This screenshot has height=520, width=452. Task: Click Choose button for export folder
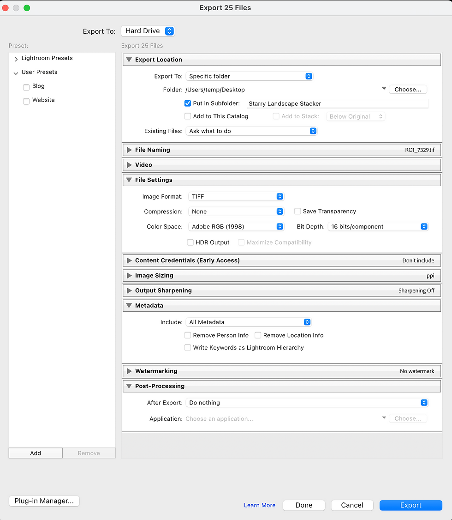point(408,89)
